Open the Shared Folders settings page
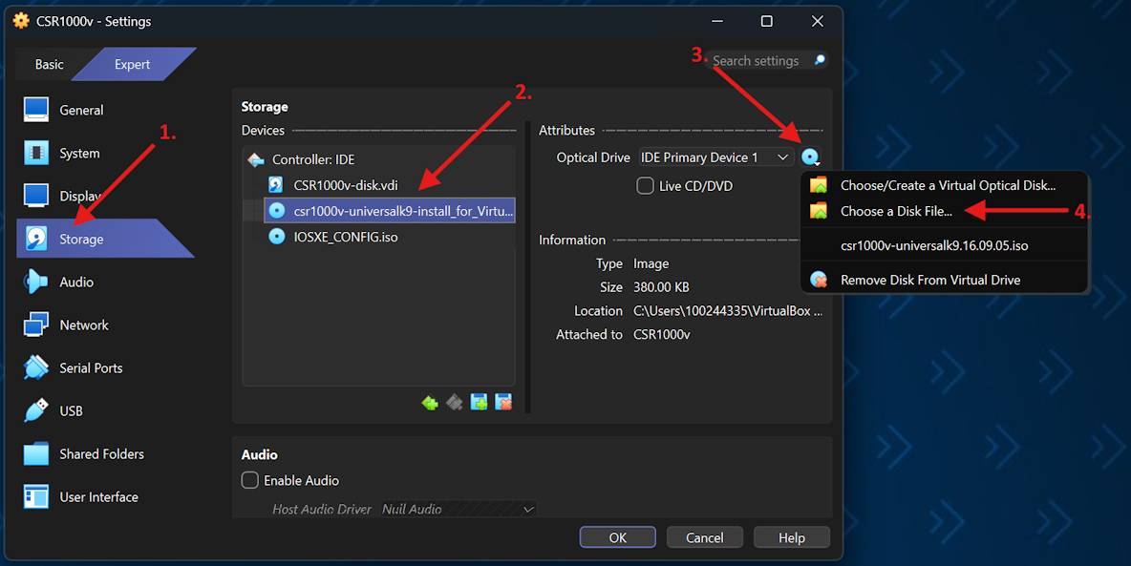The width and height of the screenshot is (1131, 566). click(101, 453)
